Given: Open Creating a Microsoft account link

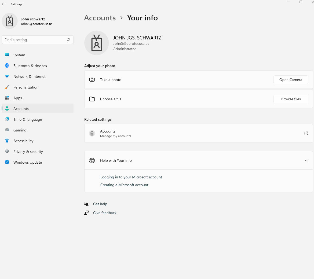Looking at the screenshot, I should [x=124, y=185].
